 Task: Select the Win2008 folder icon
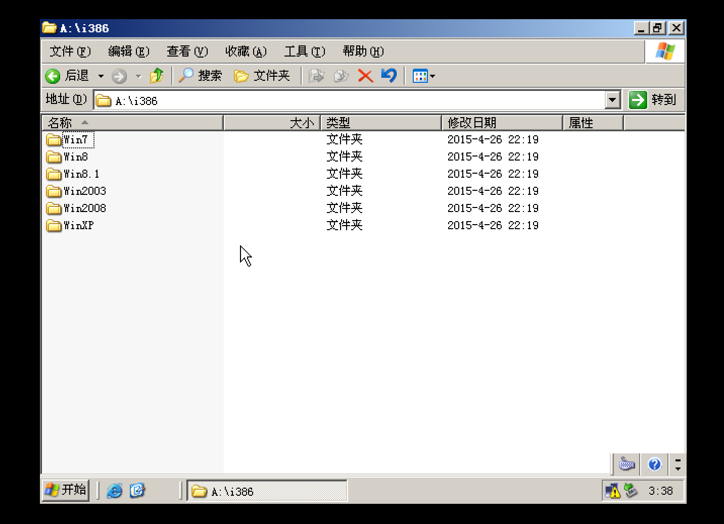click(54, 208)
